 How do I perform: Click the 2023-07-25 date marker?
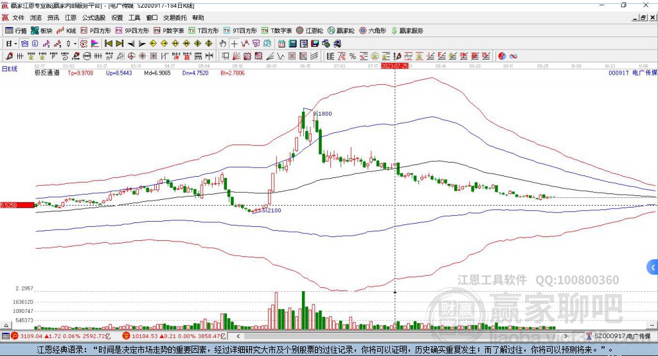(x=395, y=66)
